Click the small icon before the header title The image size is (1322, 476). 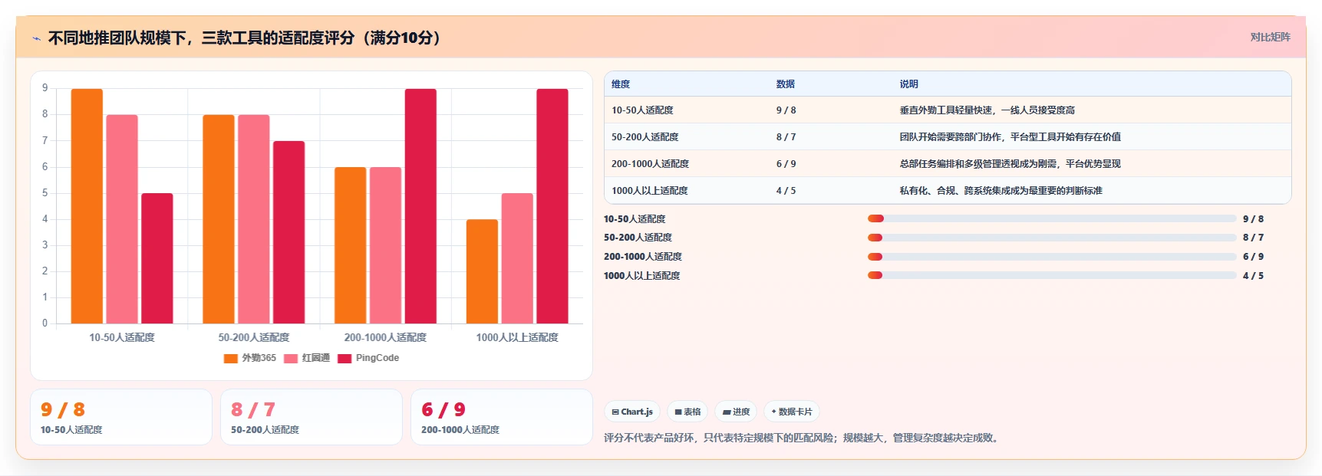click(x=36, y=38)
